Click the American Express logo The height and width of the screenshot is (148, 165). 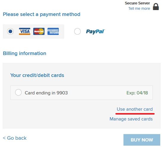click(x=53, y=31)
